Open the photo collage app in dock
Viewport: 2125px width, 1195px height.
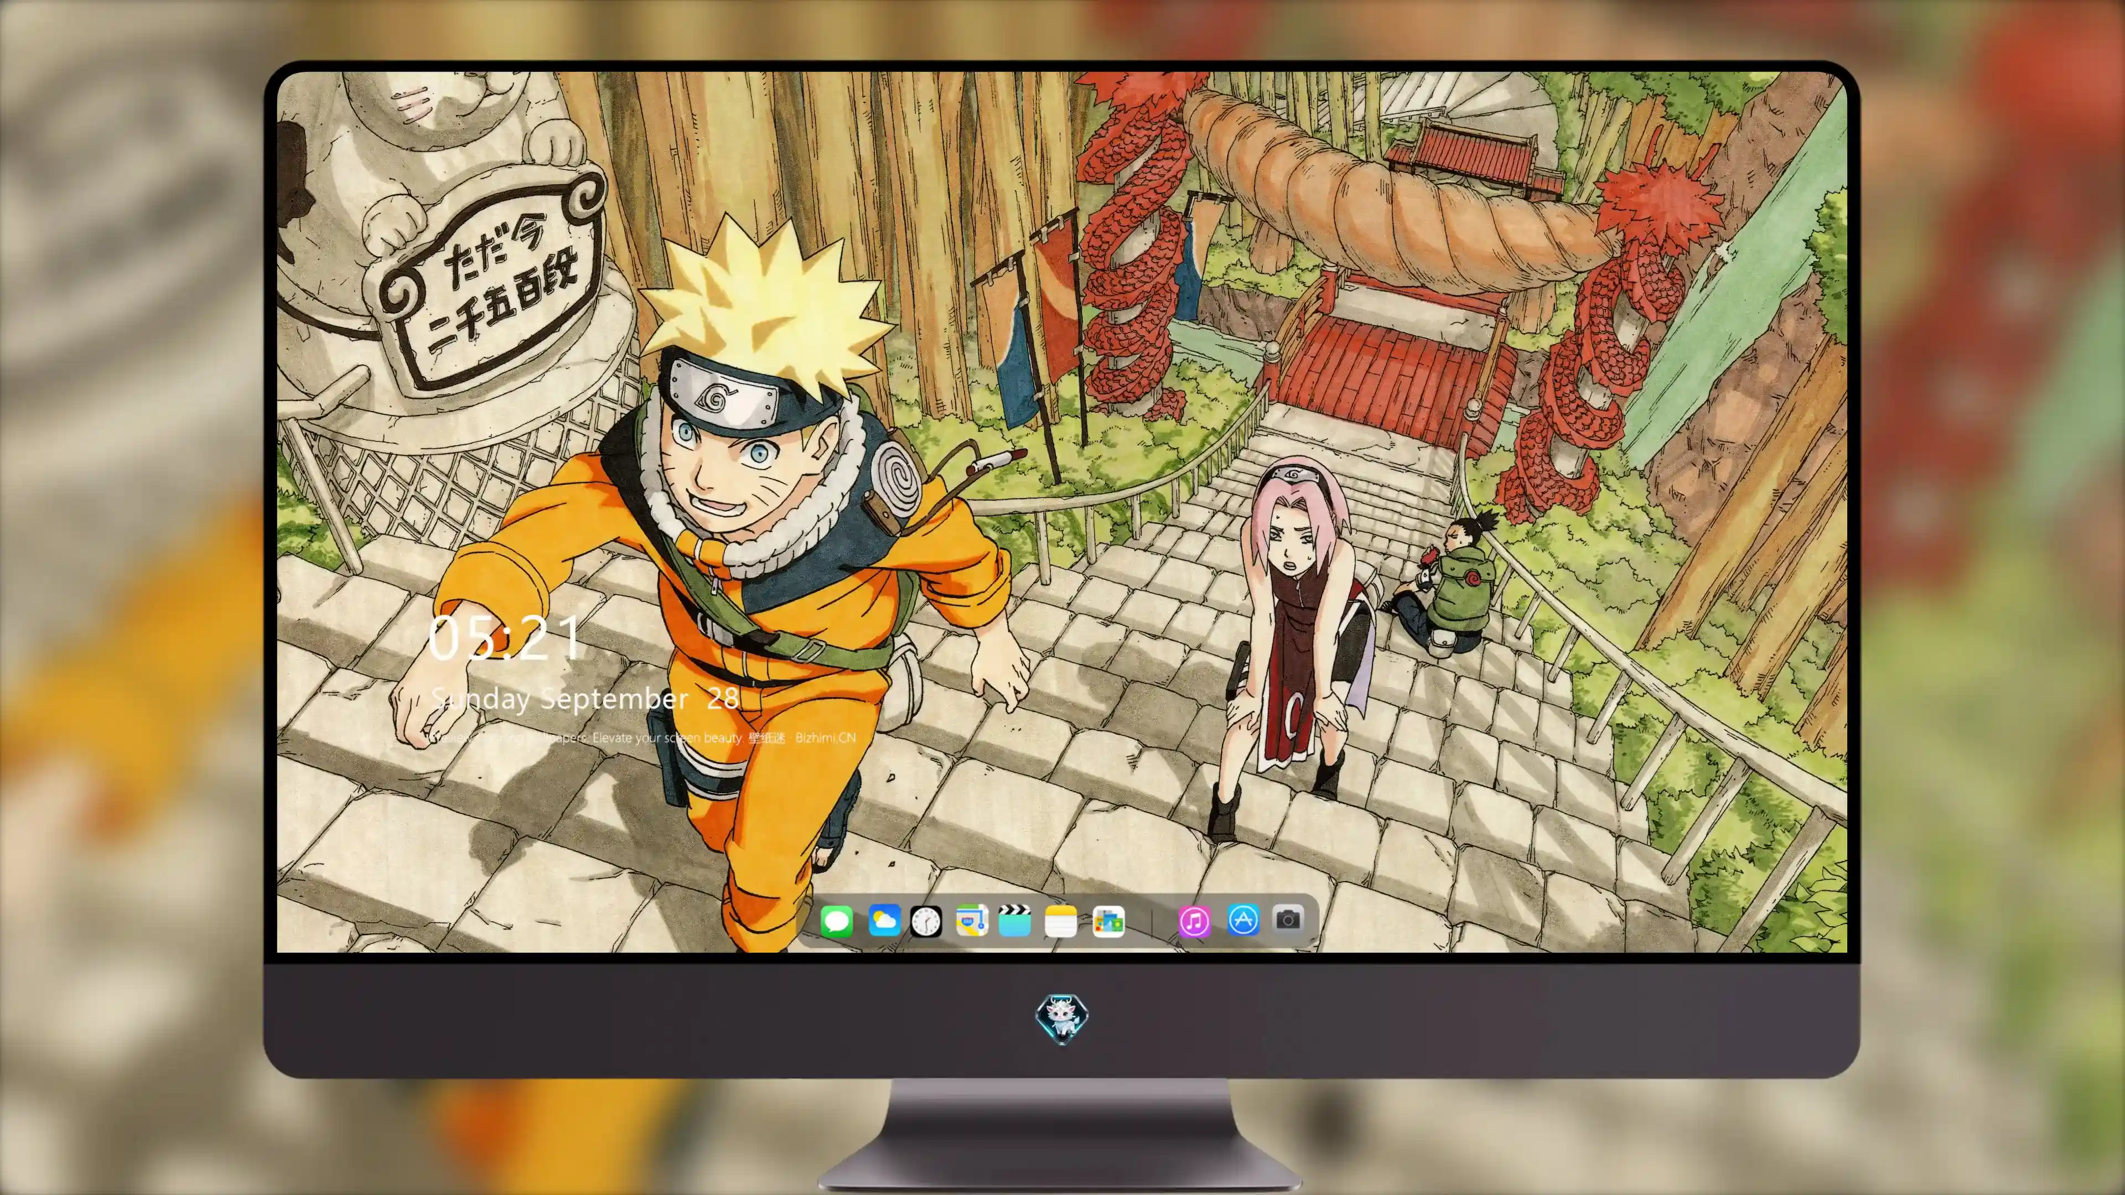[x=1108, y=921]
